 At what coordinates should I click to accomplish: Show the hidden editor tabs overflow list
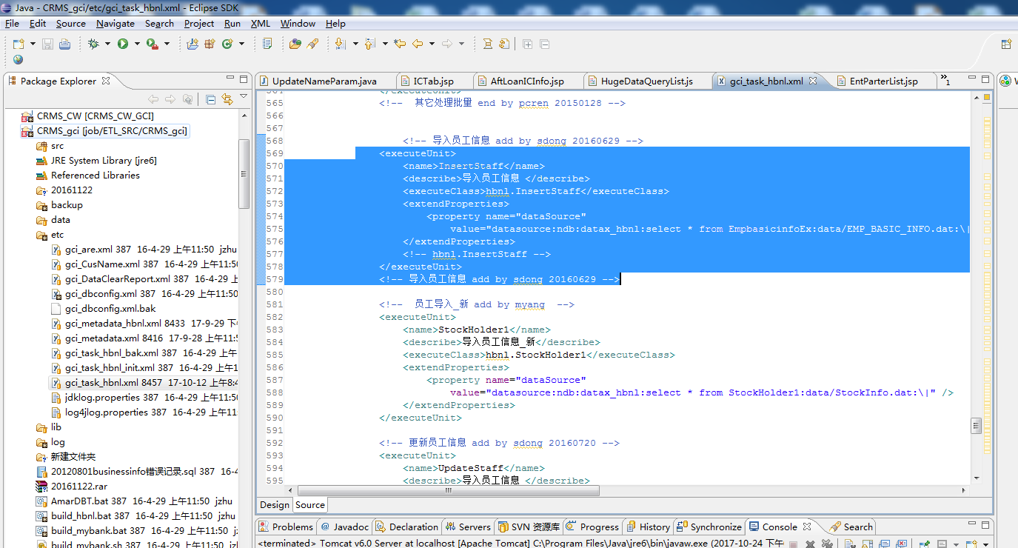point(946,81)
